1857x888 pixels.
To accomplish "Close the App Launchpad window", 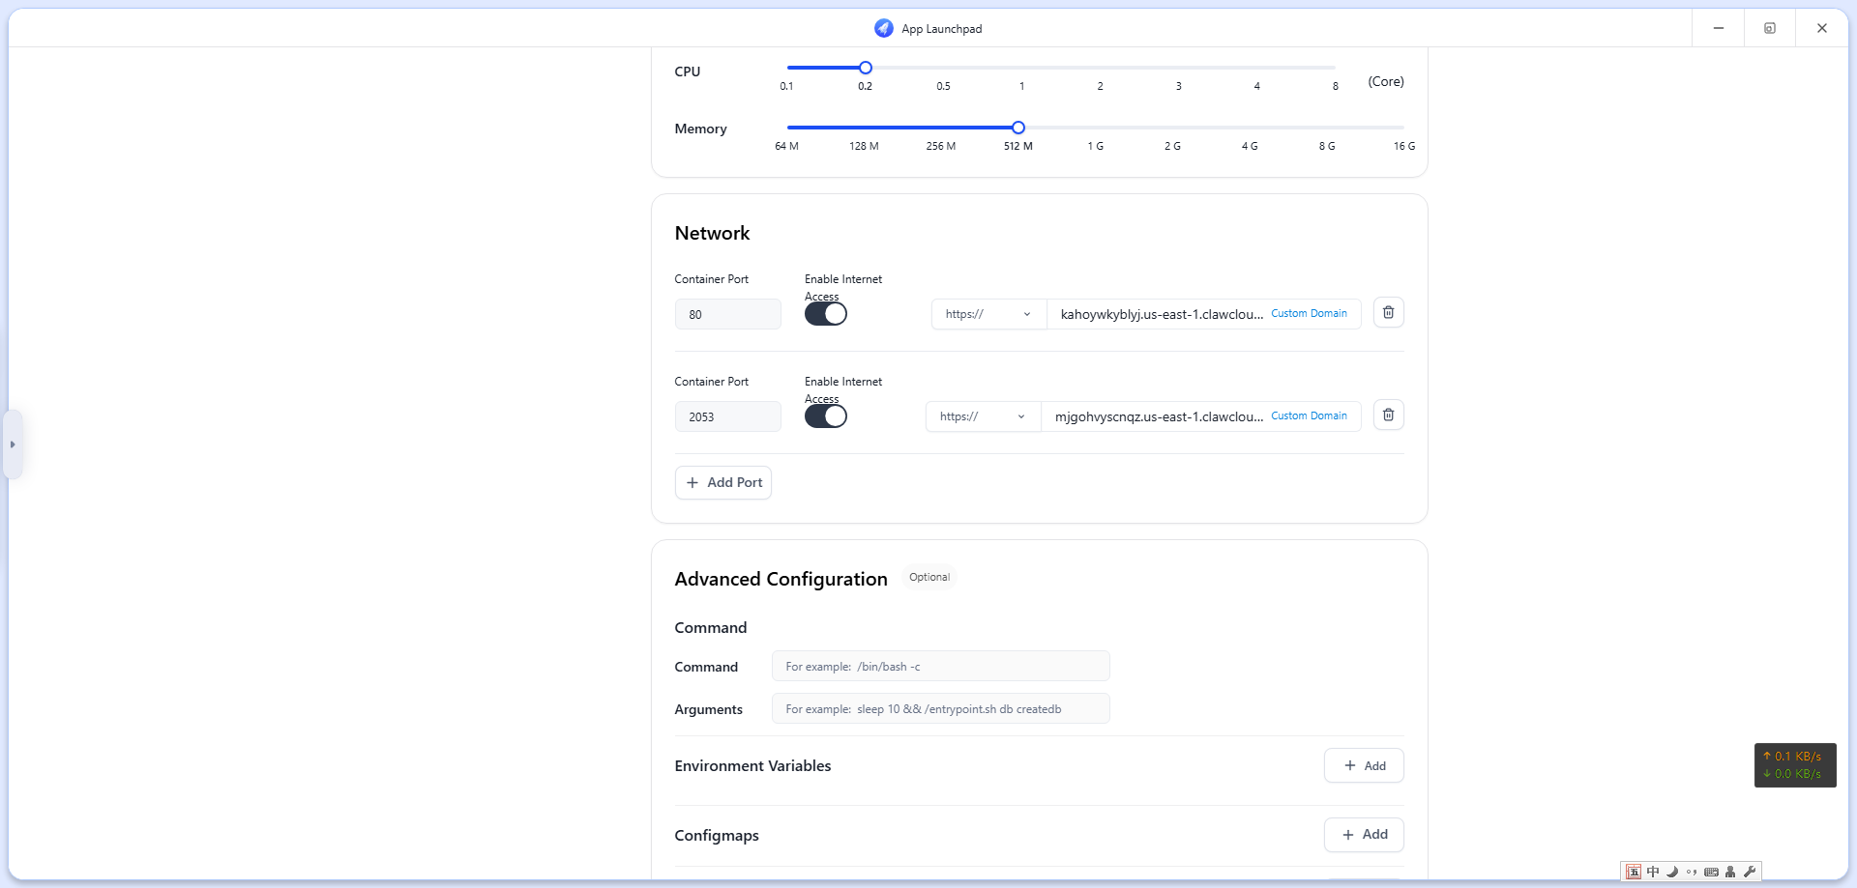I will click(1822, 28).
